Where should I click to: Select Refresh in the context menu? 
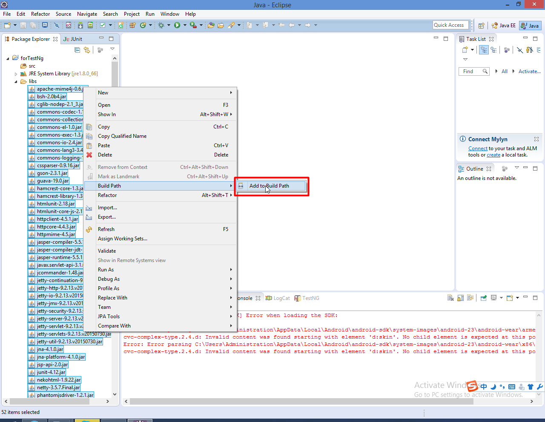click(x=160, y=229)
